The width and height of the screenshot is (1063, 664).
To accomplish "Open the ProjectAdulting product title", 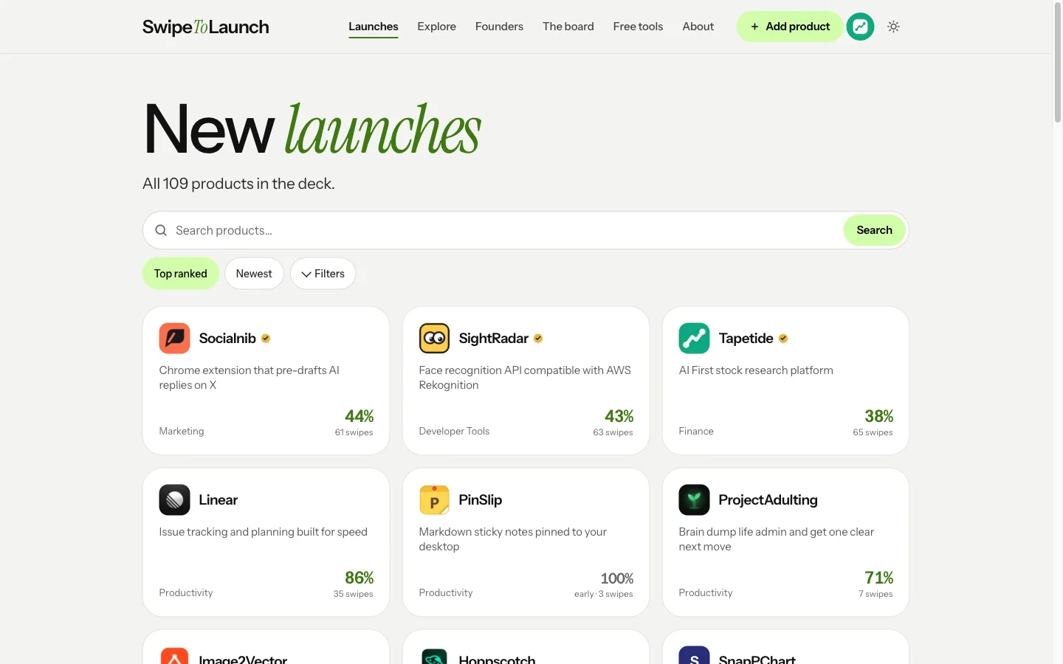I will [768, 500].
